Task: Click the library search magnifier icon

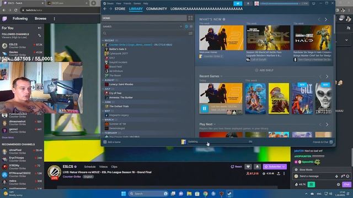Action: (105, 33)
